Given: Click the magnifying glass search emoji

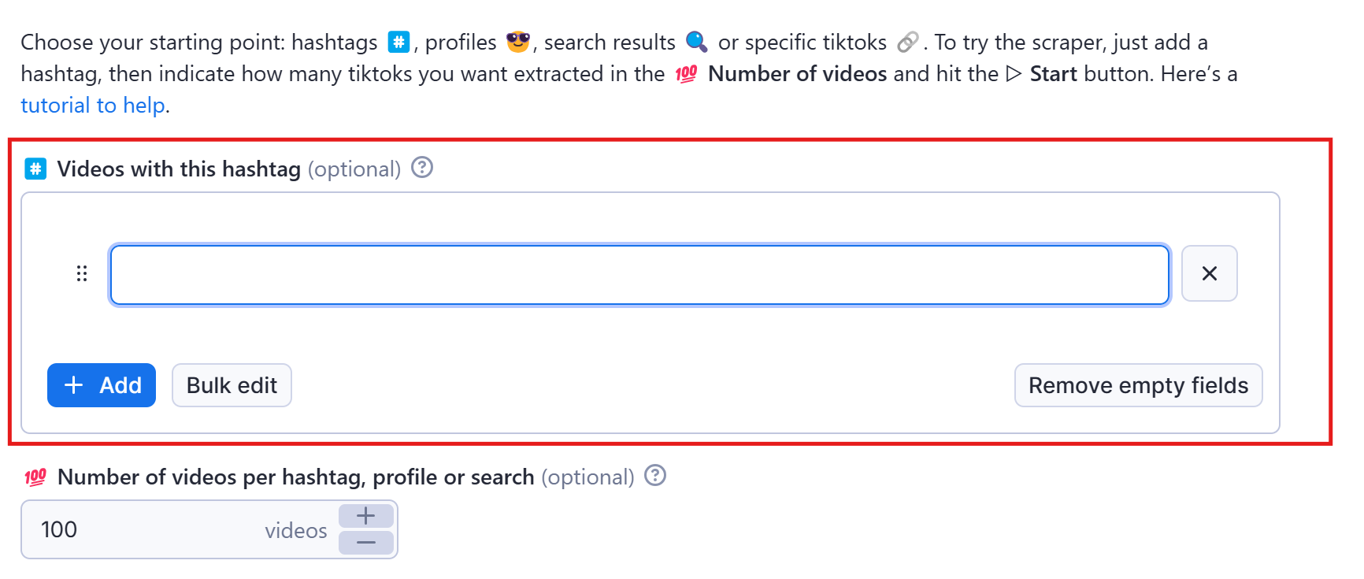Looking at the screenshot, I should (x=695, y=41).
